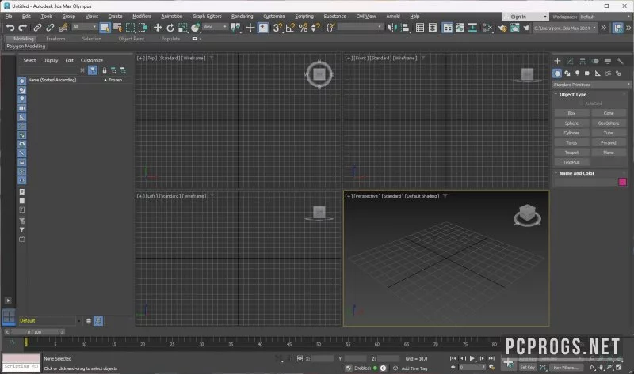Toggle the 3D Snaps button

[277, 28]
